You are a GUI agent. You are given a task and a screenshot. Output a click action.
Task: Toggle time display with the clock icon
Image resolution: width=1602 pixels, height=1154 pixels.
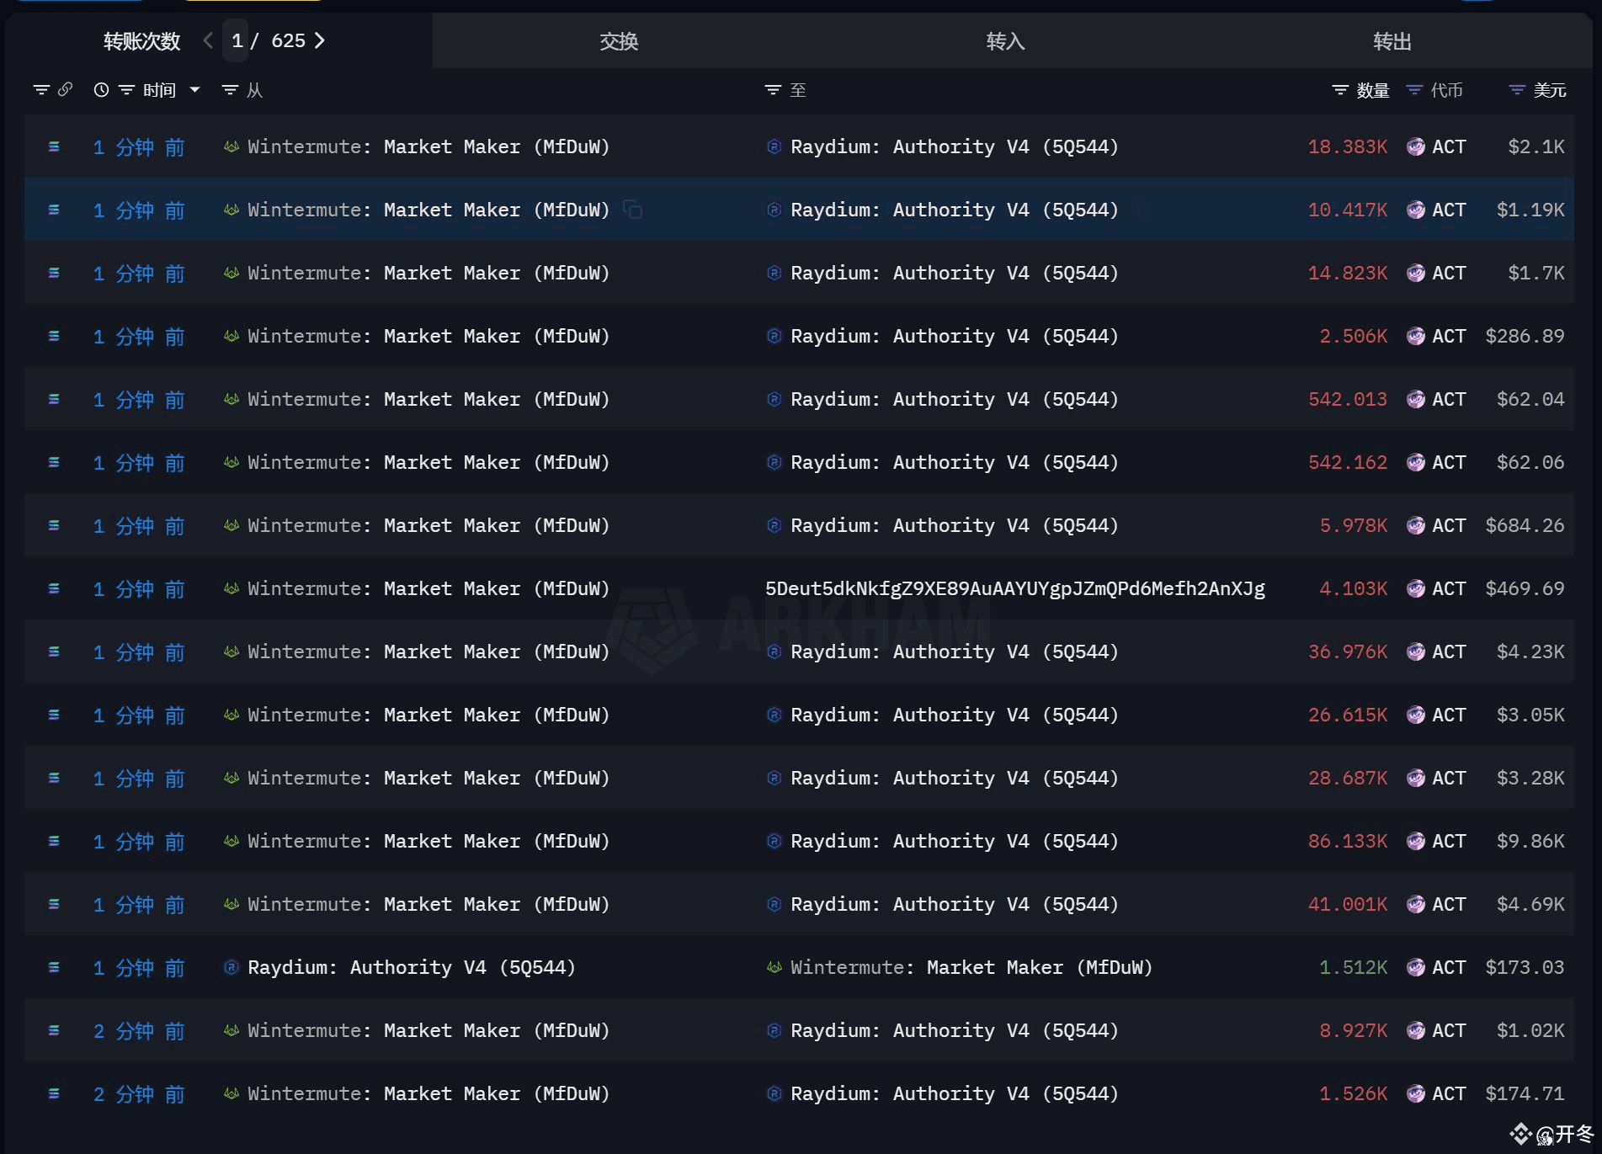101,90
